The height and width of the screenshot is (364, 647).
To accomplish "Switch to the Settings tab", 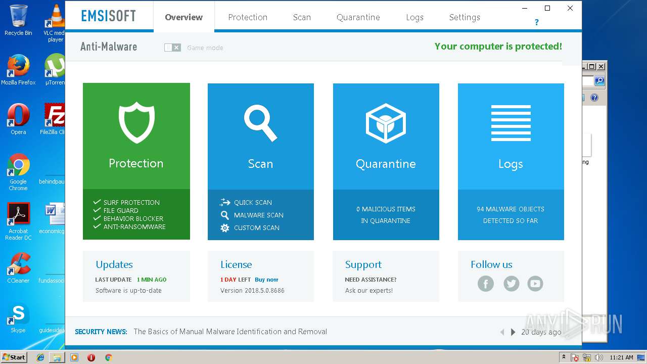I will (465, 17).
